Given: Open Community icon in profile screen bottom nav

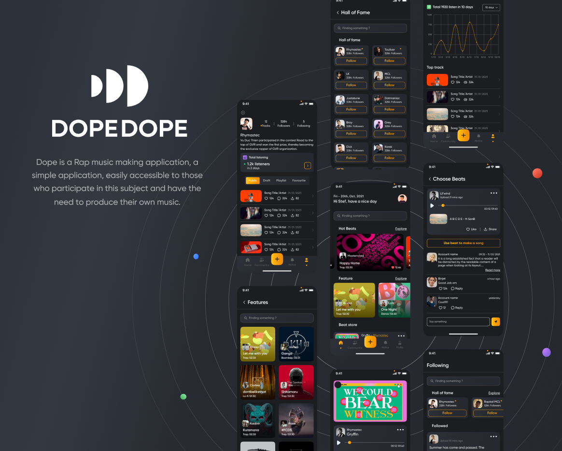Looking at the screenshot, I should [x=262, y=262].
